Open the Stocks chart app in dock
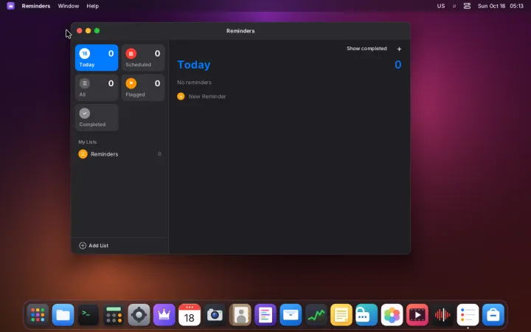 pos(316,315)
